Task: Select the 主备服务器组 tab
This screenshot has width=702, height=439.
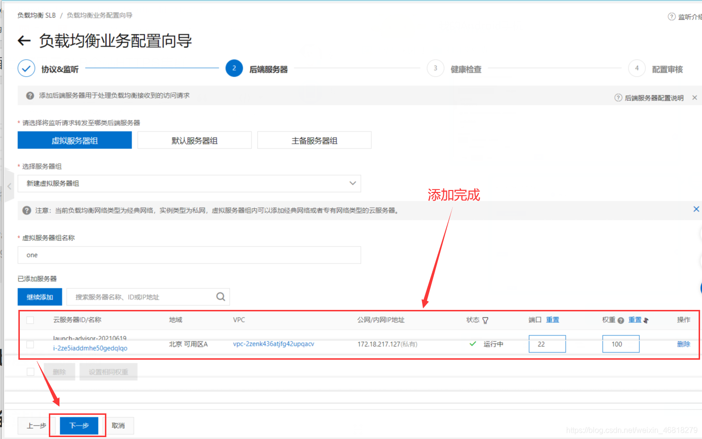Action: tap(314, 140)
